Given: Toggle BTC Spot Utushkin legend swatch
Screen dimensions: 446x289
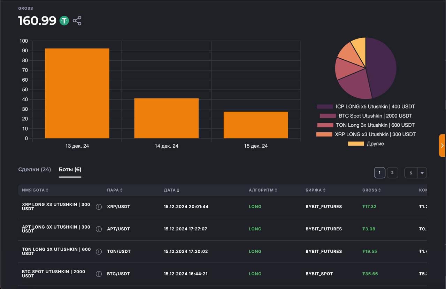Looking at the screenshot, I should pyautogui.click(x=328, y=116).
